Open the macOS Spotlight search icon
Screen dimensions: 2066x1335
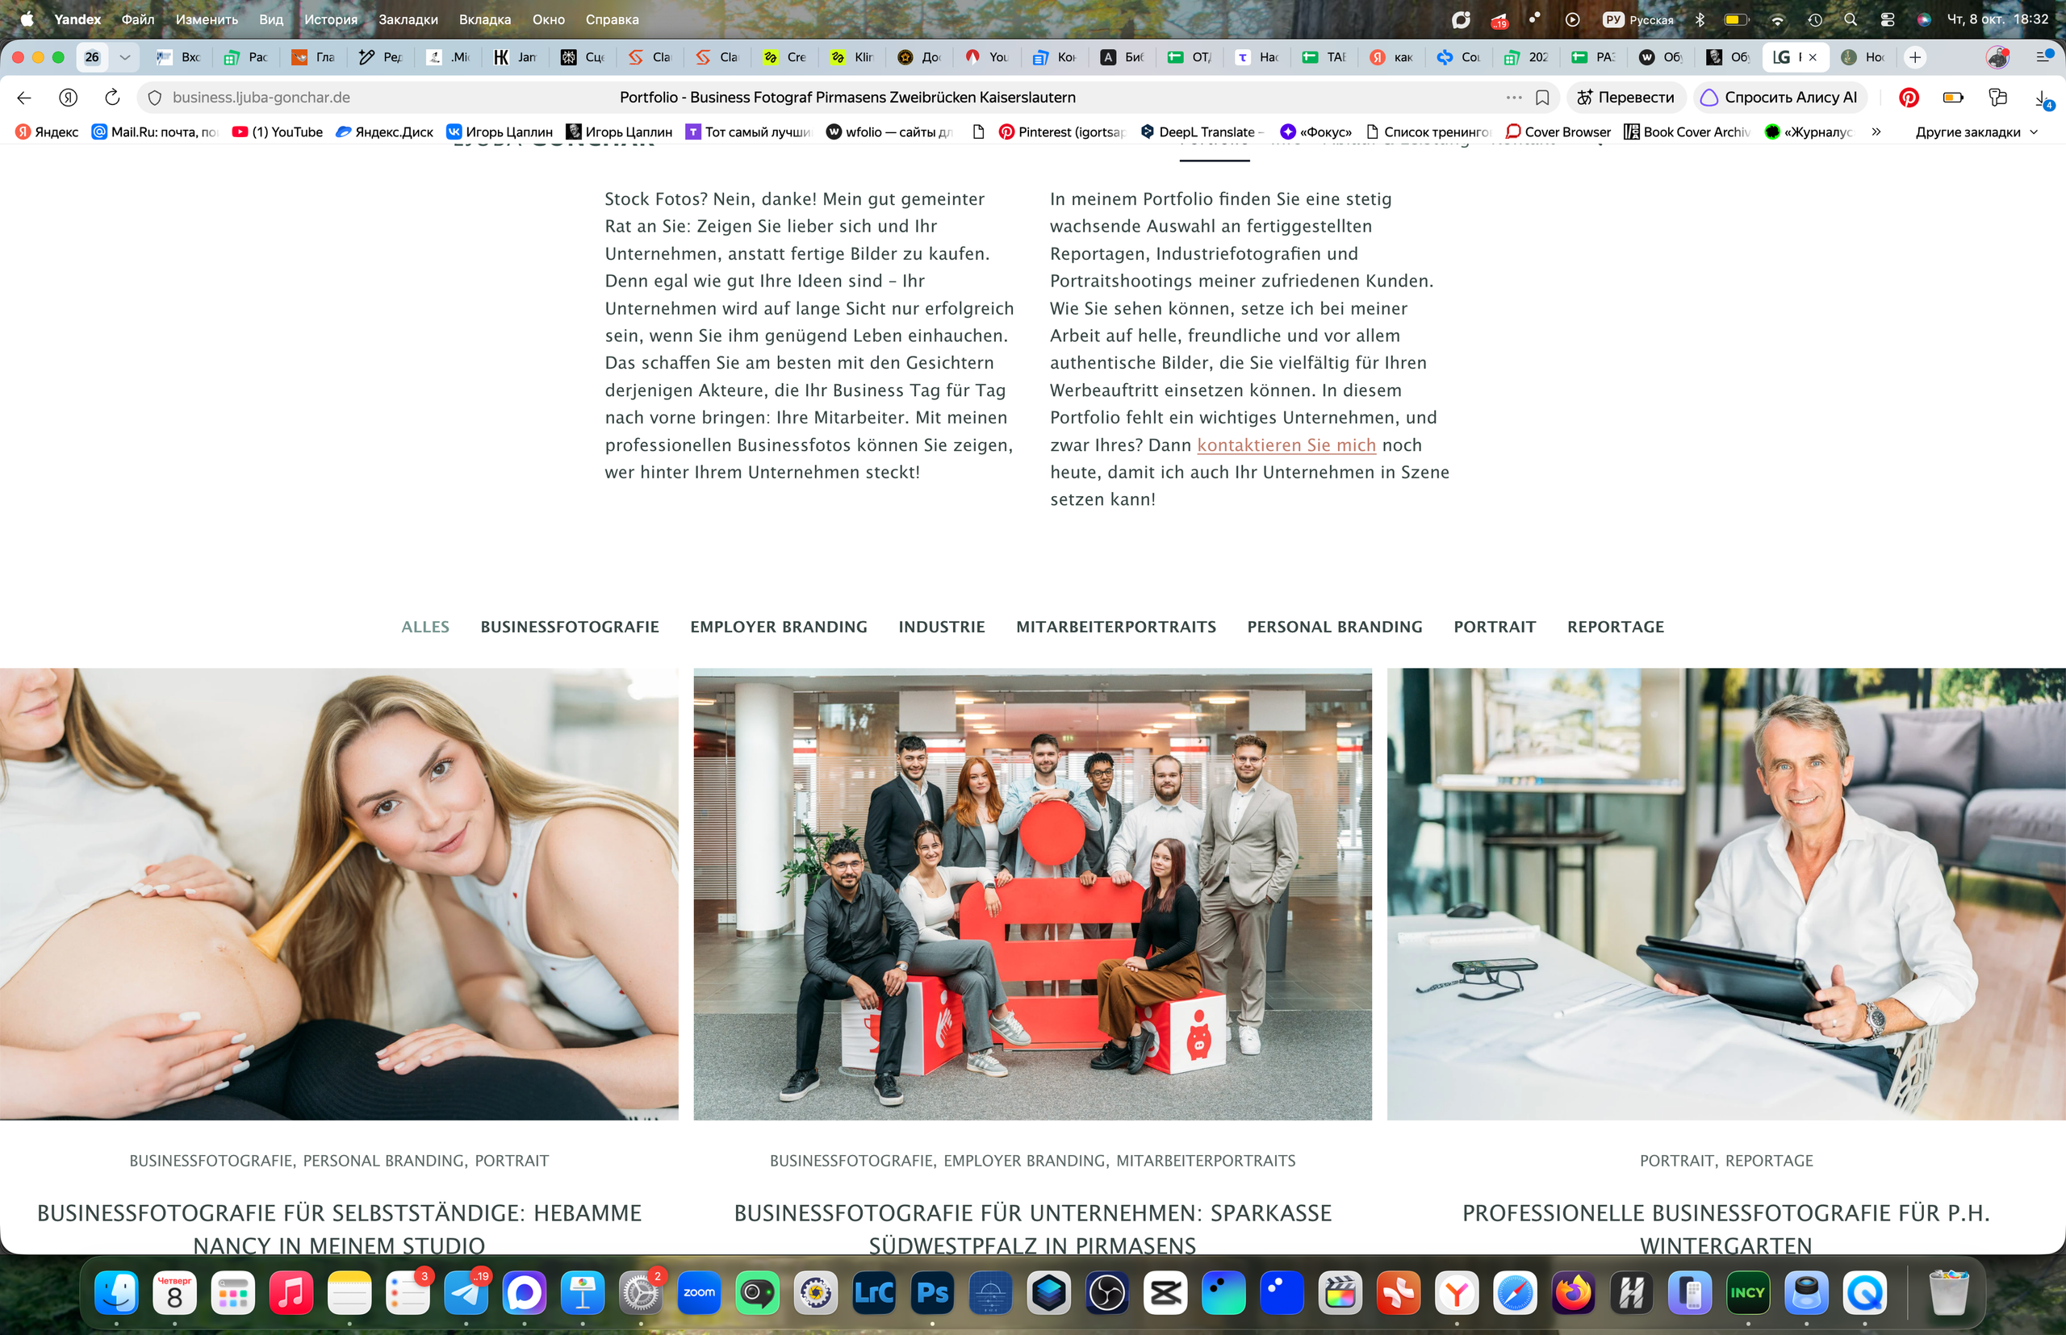(1850, 19)
